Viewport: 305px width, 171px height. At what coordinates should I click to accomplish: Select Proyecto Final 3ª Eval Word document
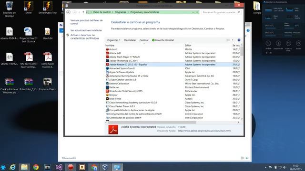click(28, 35)
